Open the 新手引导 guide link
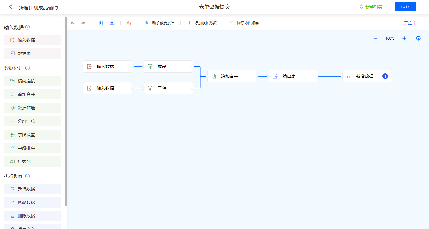The height and width of the screenshot is (229, 429). pyautogui.click(x=371, y=7)
